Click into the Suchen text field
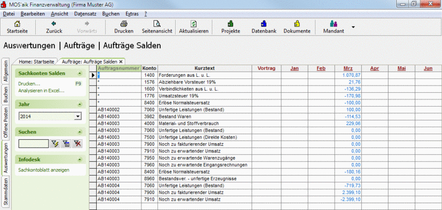Image resolution: width=442 pixels, height=210 pixels. click(x=34, y=144)
